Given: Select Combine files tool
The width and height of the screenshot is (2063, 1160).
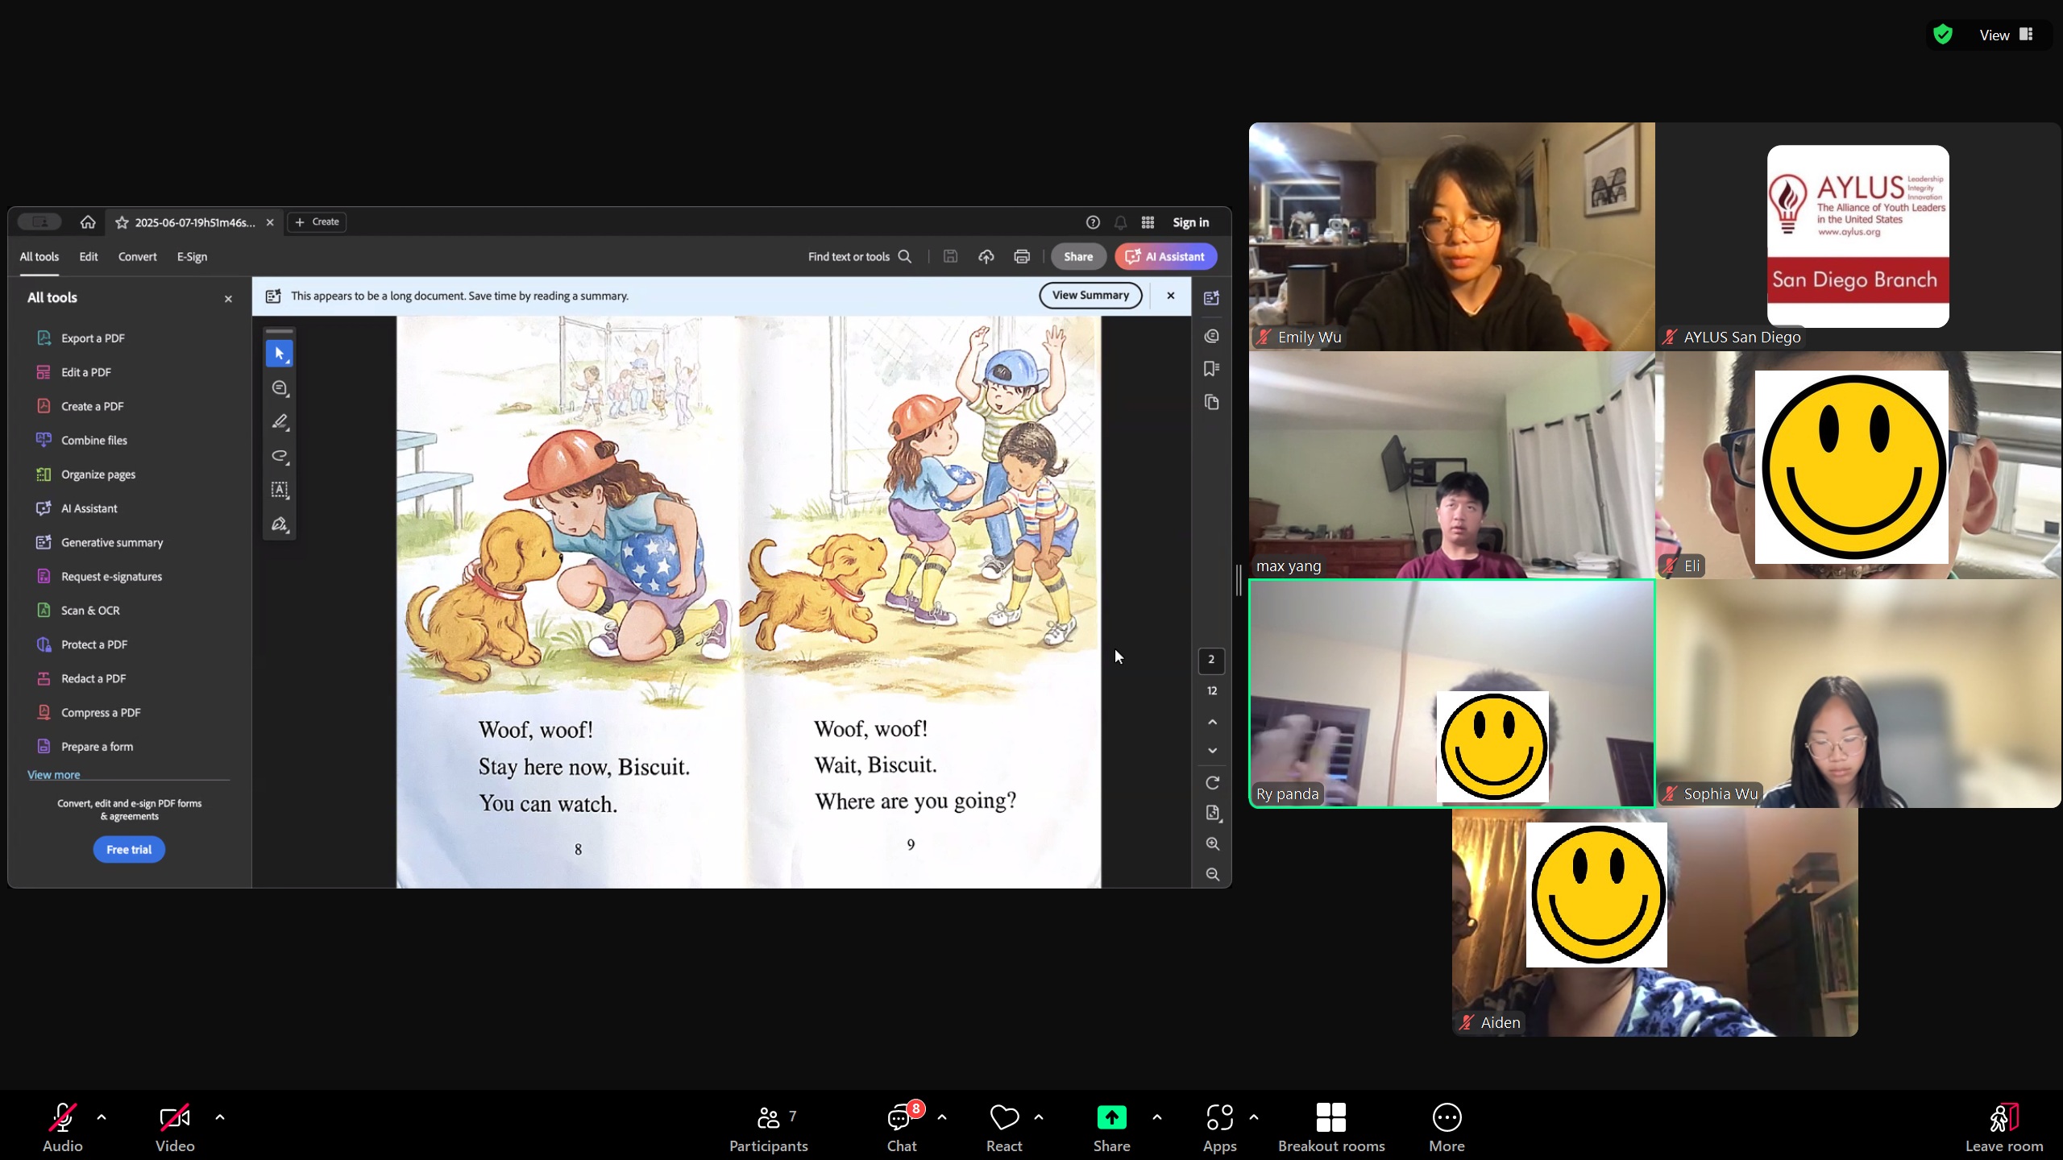Looking at the screenshot, I should [81, 440].
